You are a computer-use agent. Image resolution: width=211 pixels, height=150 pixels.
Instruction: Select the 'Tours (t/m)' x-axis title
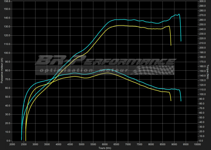click(105, 148)
